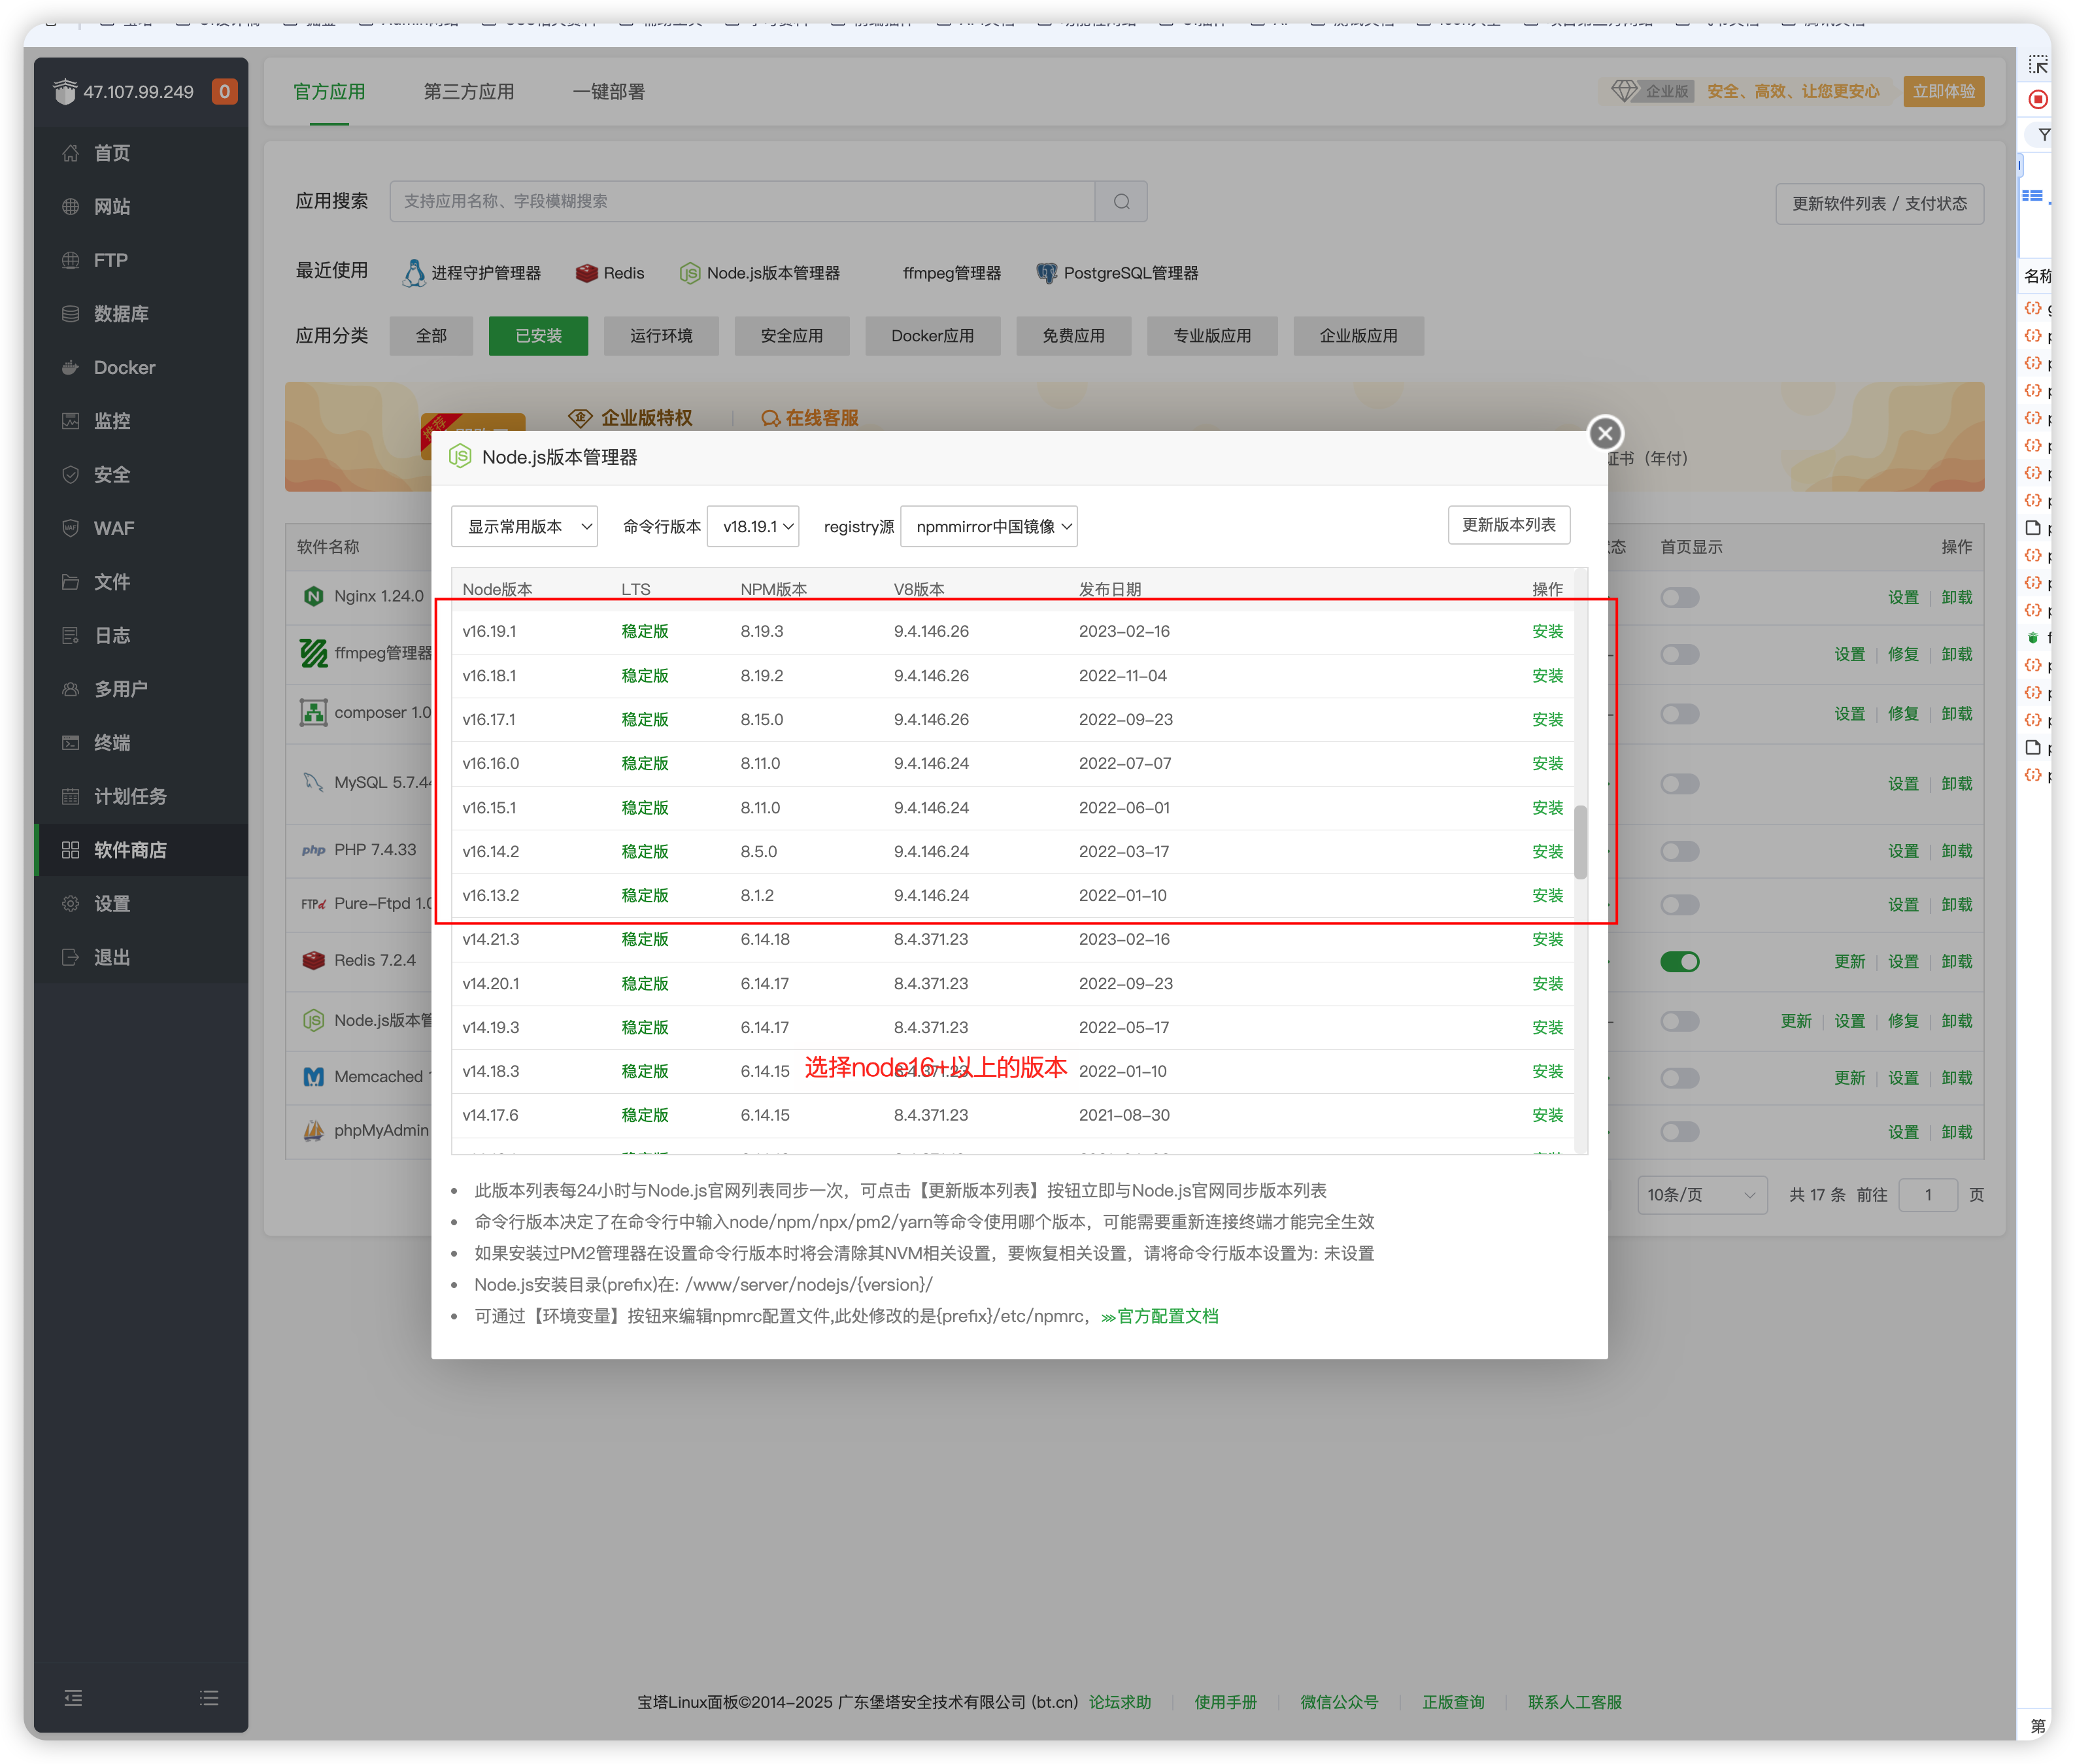Switch to the 第三方应用 tab
Viewport: 2075px width, 1764px height.
coord(468,92)
